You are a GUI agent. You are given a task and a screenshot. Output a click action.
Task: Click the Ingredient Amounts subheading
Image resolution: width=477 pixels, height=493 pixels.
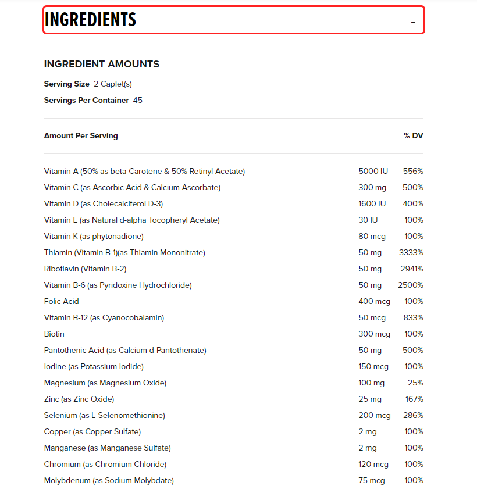(x=102, y=64)
